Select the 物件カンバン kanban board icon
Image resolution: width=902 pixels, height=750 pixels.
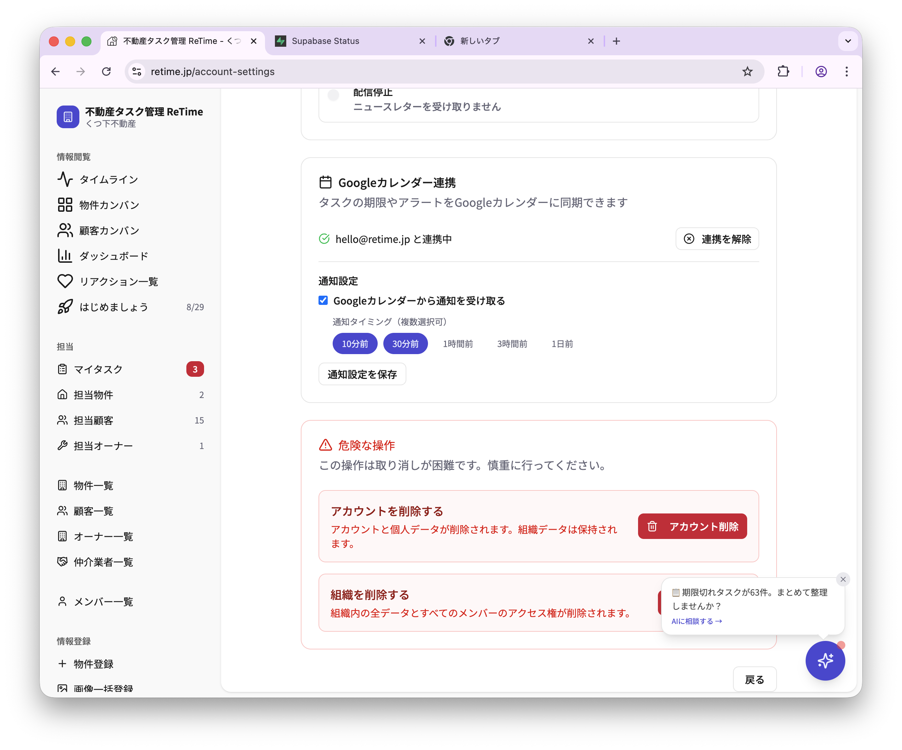coord(64,205)
